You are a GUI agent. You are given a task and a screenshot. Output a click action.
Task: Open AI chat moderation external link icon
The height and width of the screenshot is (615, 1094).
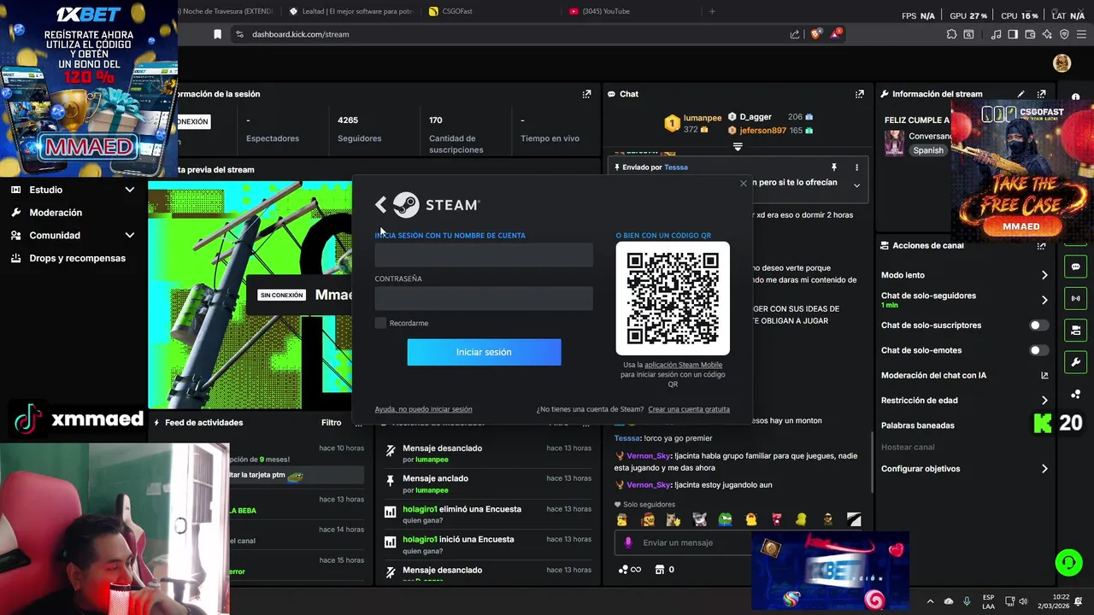(1044, 375)
